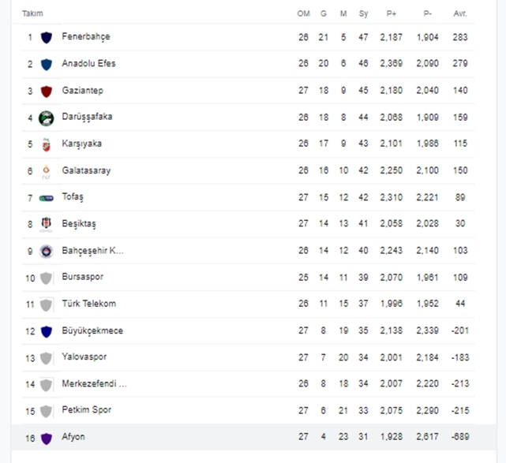Select the P+ column header
This screenshot has height=463, width=506.
coord(392,13)
